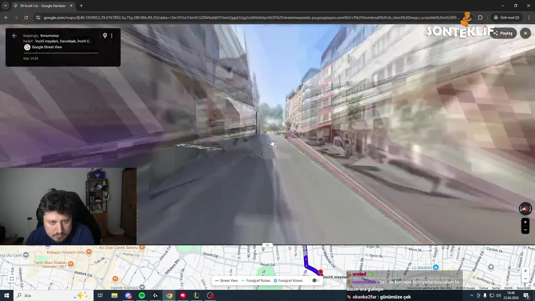Open three-dot more options menu

tap(112, 36)
